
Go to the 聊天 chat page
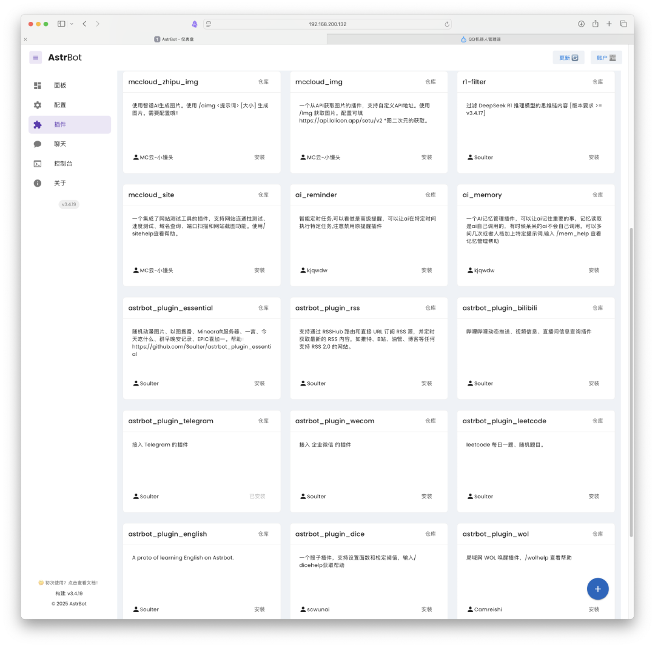point(70,144)
